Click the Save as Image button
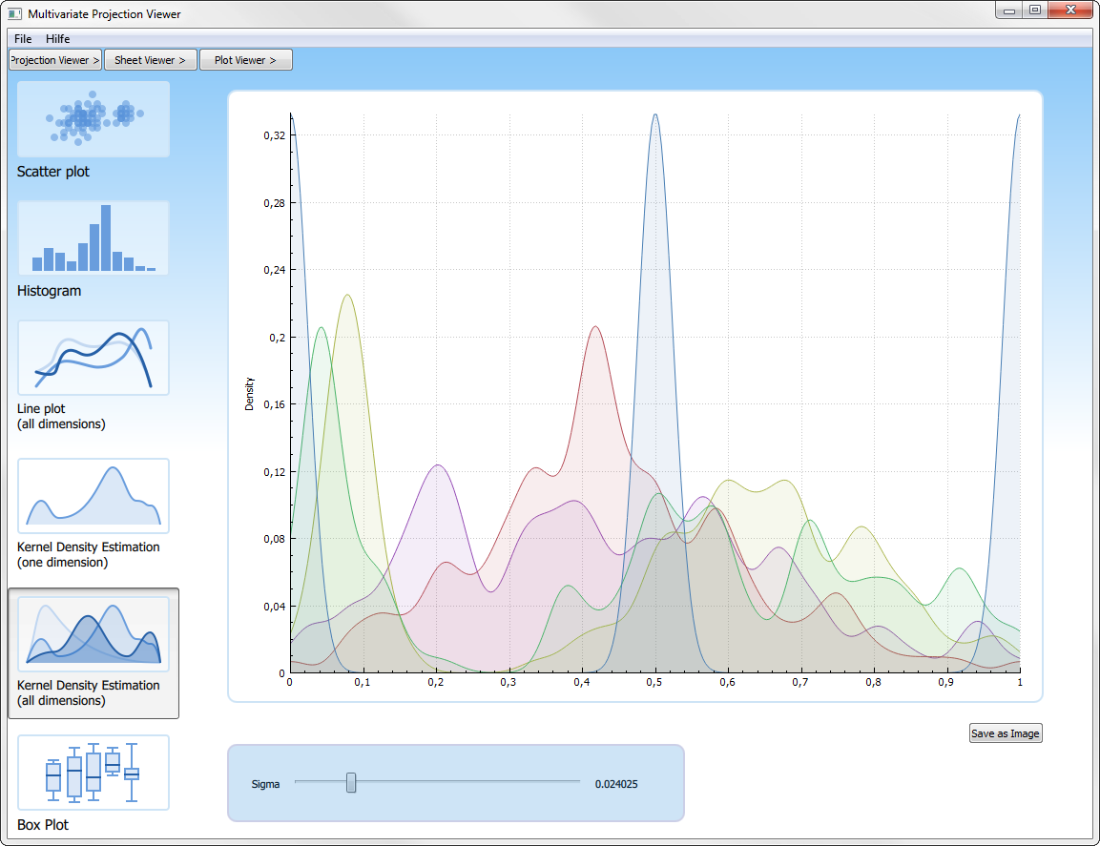The height and width of the screenshot is (846, 1100). 1006,733
